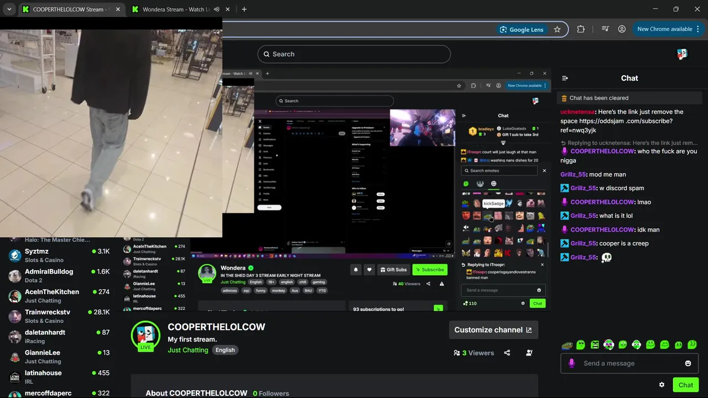Open Chrome media controls icon
Image resolution: width=708 pixels, height=398 pixels.
(x=605, y=29)
